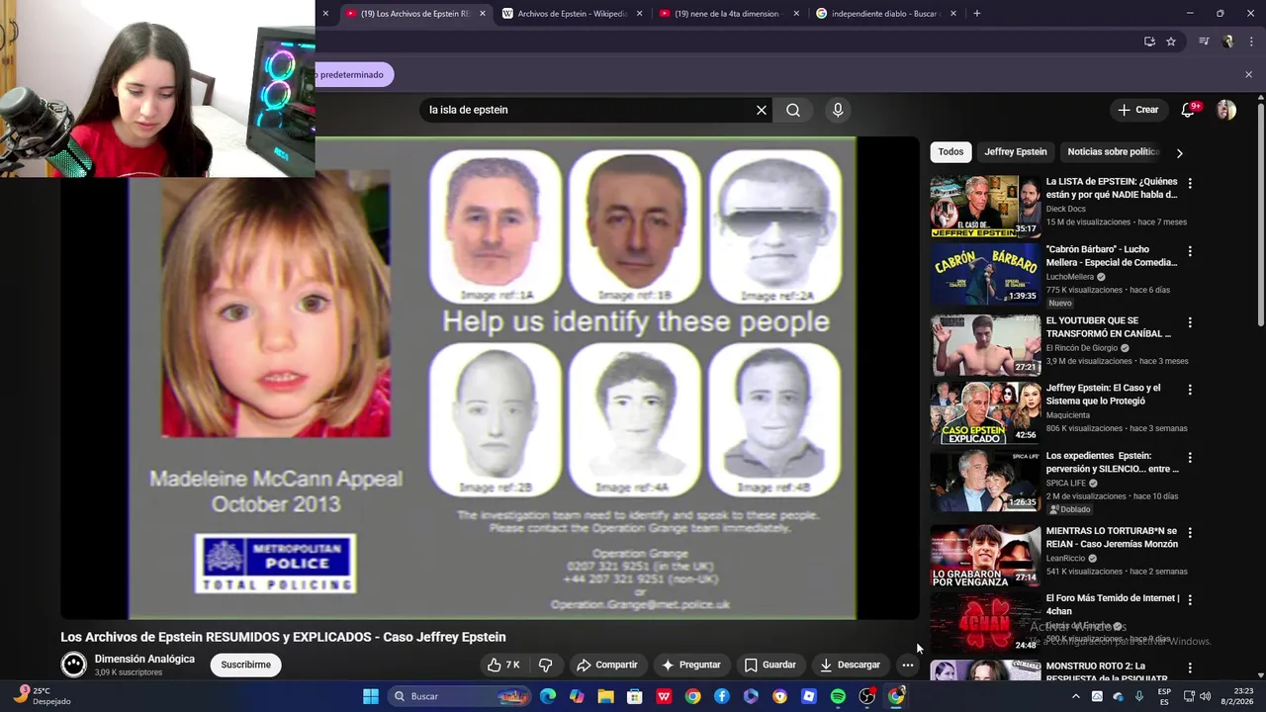The image size is (1266, 712).
Task: Open Chrome media controls icon
Action: pos(1204,42)
